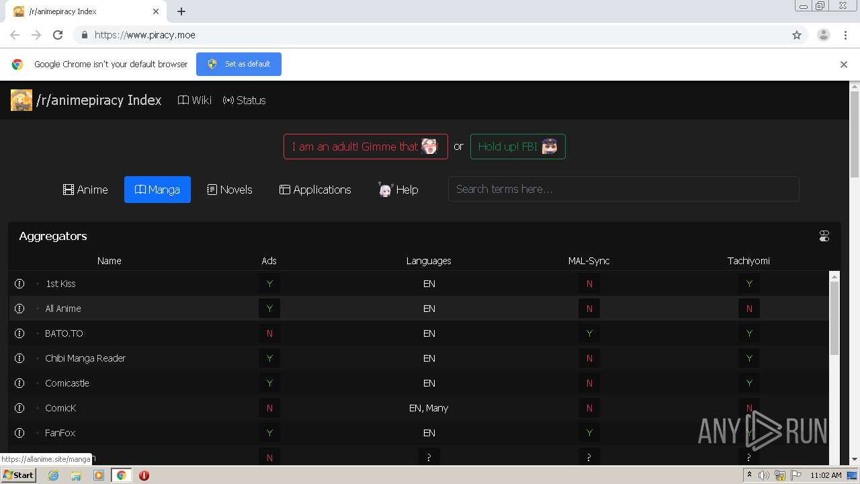Image resolution: width=860 pixels, height=484 pixels.
Task: Open the 1st Kiss site link
Action: coord(60,284)
